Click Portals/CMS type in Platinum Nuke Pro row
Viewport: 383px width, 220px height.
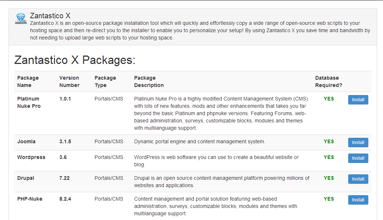[x=109, y=99]
